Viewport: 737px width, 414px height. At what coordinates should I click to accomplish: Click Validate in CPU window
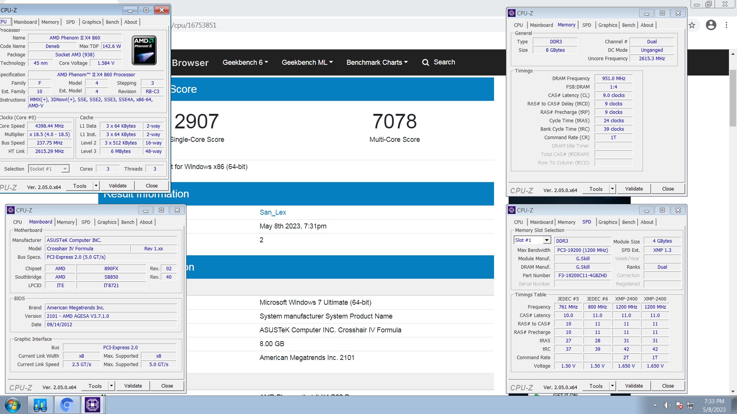coord(118,186)
